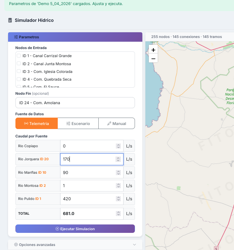Click Rio Copiapo spinner arrows

pos(119,146)
